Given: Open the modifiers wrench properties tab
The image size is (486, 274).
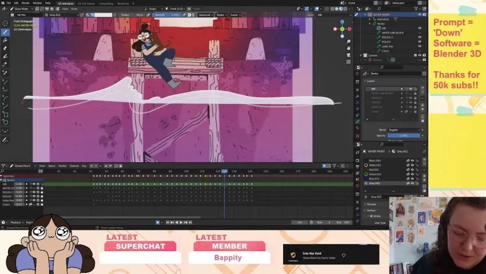Looking at the screenshot, I should point(358,96).
